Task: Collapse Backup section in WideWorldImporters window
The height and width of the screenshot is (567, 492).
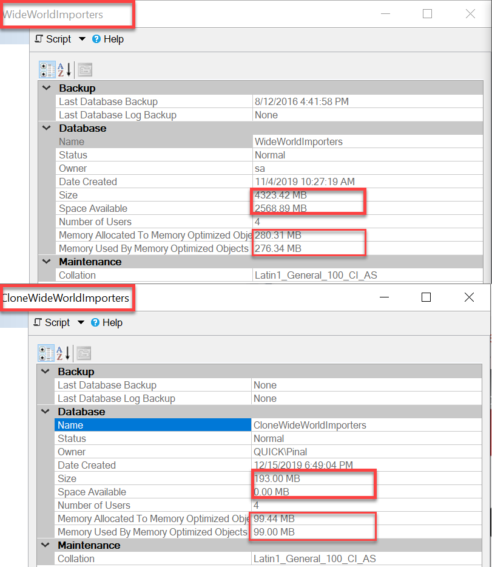Action: [x=47, y=88]
